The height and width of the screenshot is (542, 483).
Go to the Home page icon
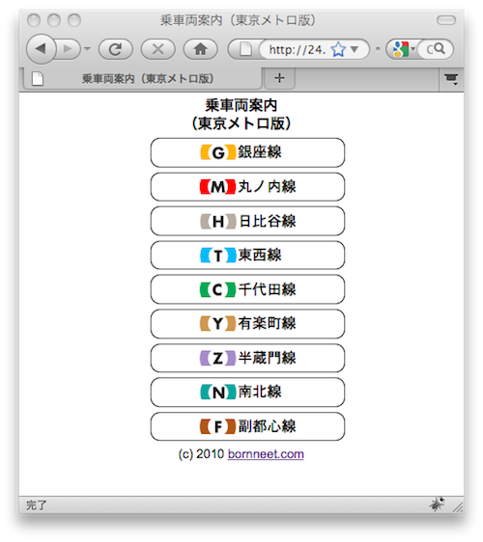(200, 49)
